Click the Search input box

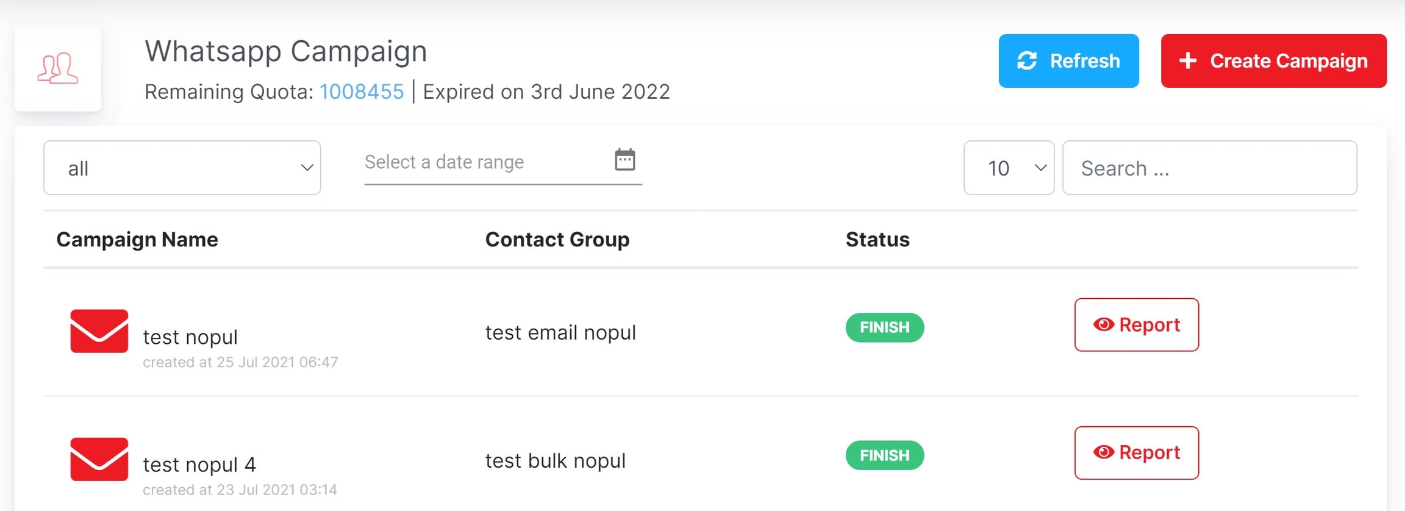click(1209, 168)
